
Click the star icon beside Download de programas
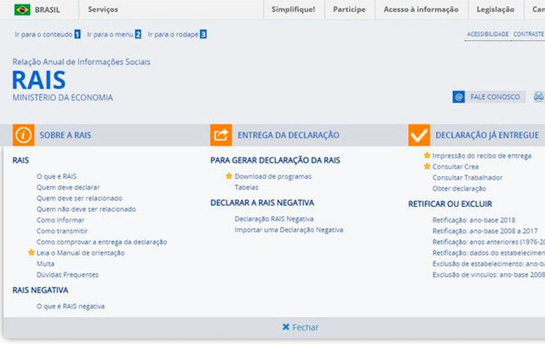pos(228,176)
